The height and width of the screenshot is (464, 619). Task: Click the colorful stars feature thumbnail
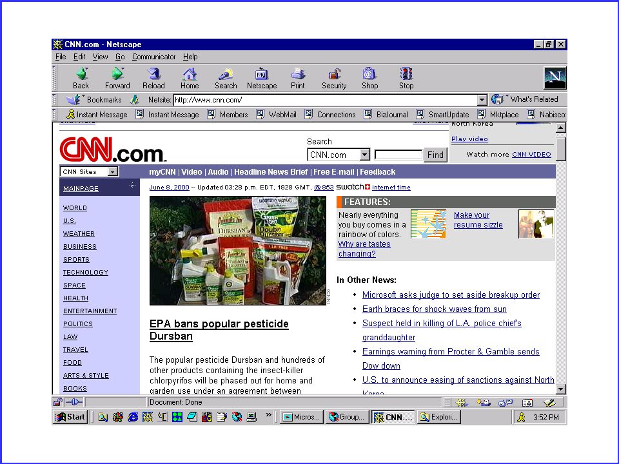tap(428, 224)
